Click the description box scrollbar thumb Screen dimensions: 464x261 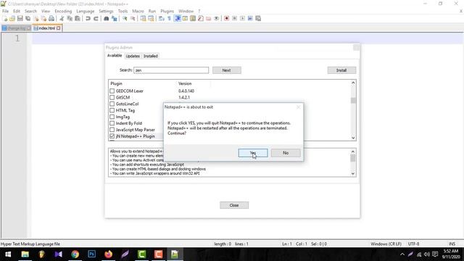pos(353,158)
